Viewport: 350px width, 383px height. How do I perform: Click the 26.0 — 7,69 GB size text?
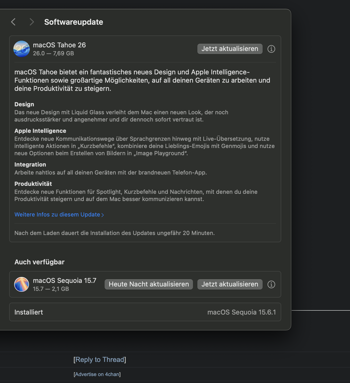53,54
